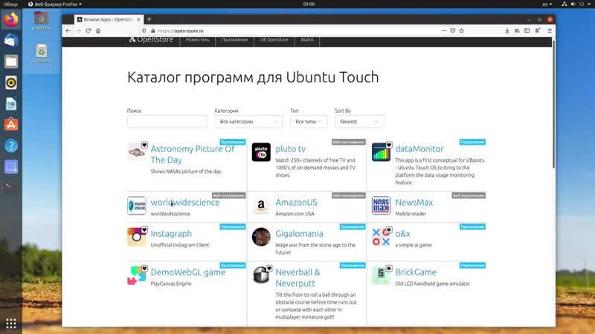595x334 pixels.
Task: Open the NewsMax title link
Action: 414,203
